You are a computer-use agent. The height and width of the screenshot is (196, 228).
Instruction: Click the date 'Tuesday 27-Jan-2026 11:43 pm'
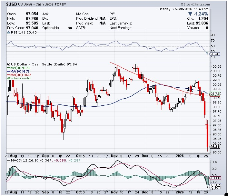click(x=183, y=9)
